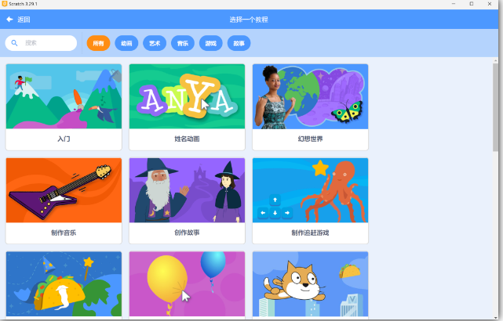
Task: Click the vertical scrollbar thumb
Action: pyautogui.click(x=495, y=107)
